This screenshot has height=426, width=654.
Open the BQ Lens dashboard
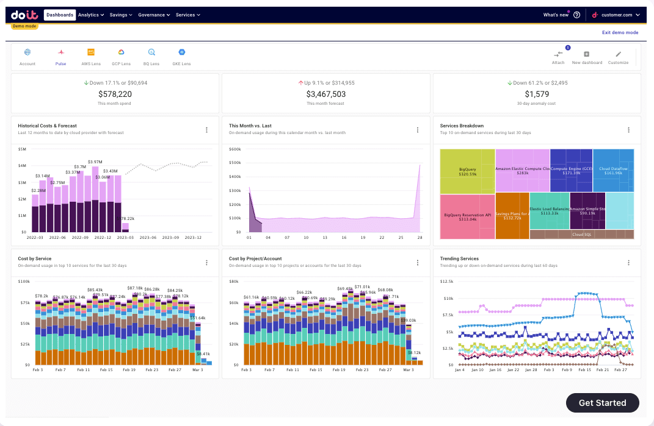(151, 53)
